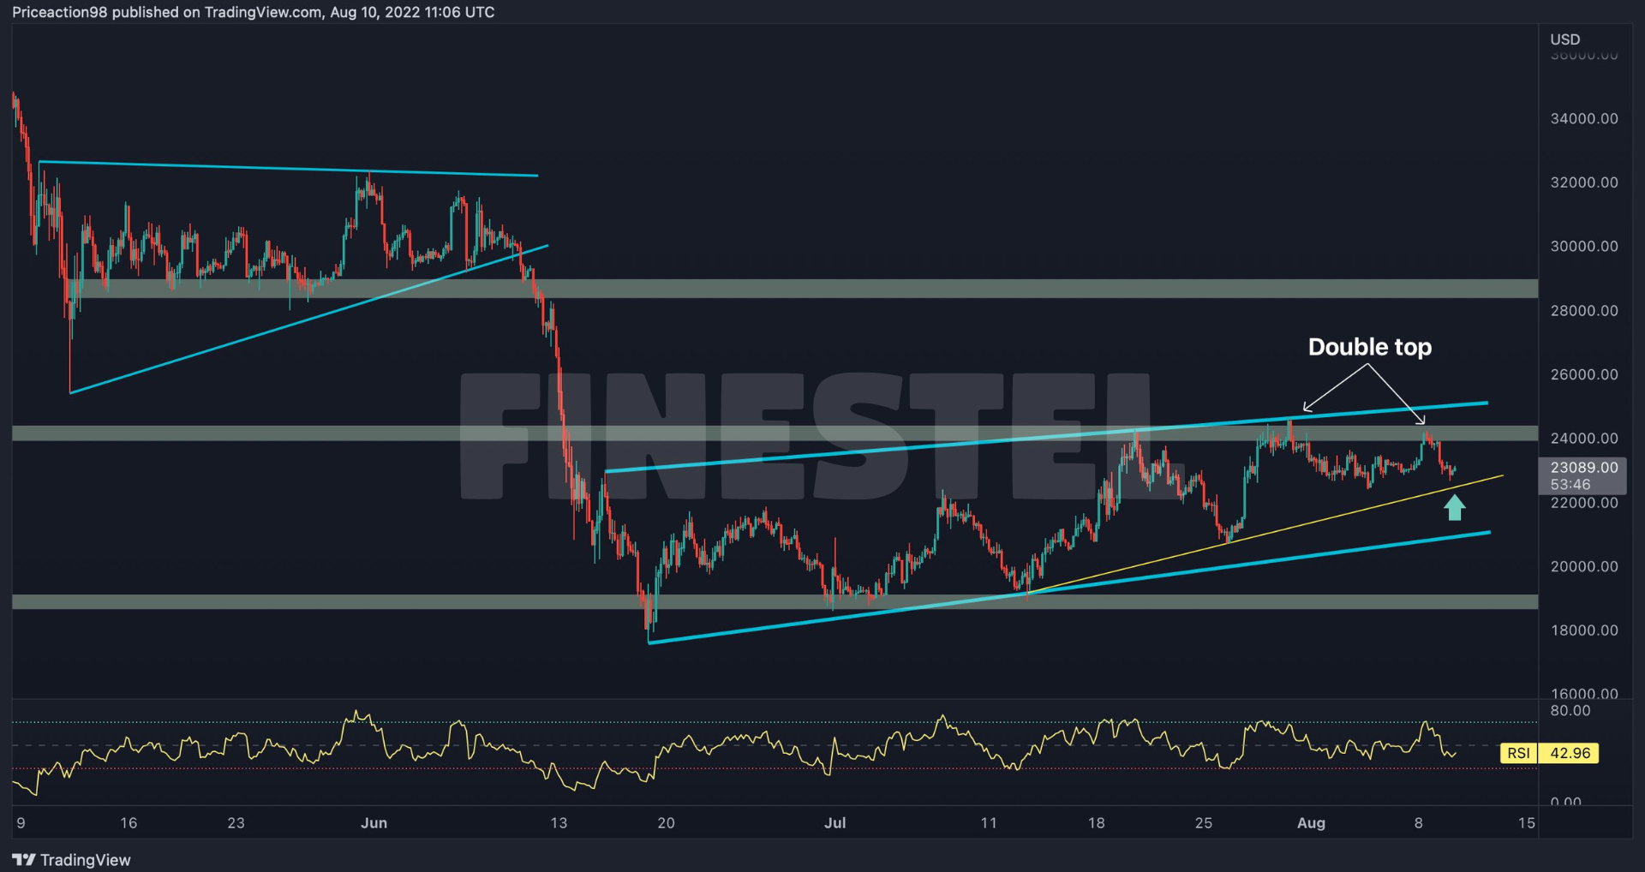Click the Aug date axis label

[1311, 823]
